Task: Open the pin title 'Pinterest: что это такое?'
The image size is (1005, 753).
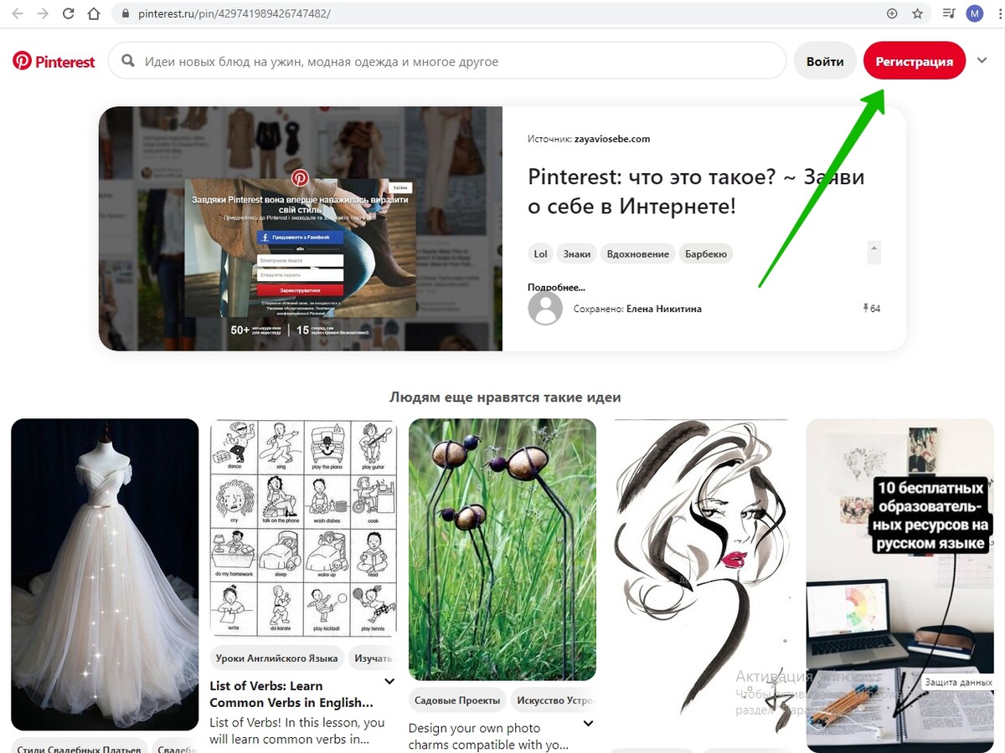Action: click(x=696, y=191)
